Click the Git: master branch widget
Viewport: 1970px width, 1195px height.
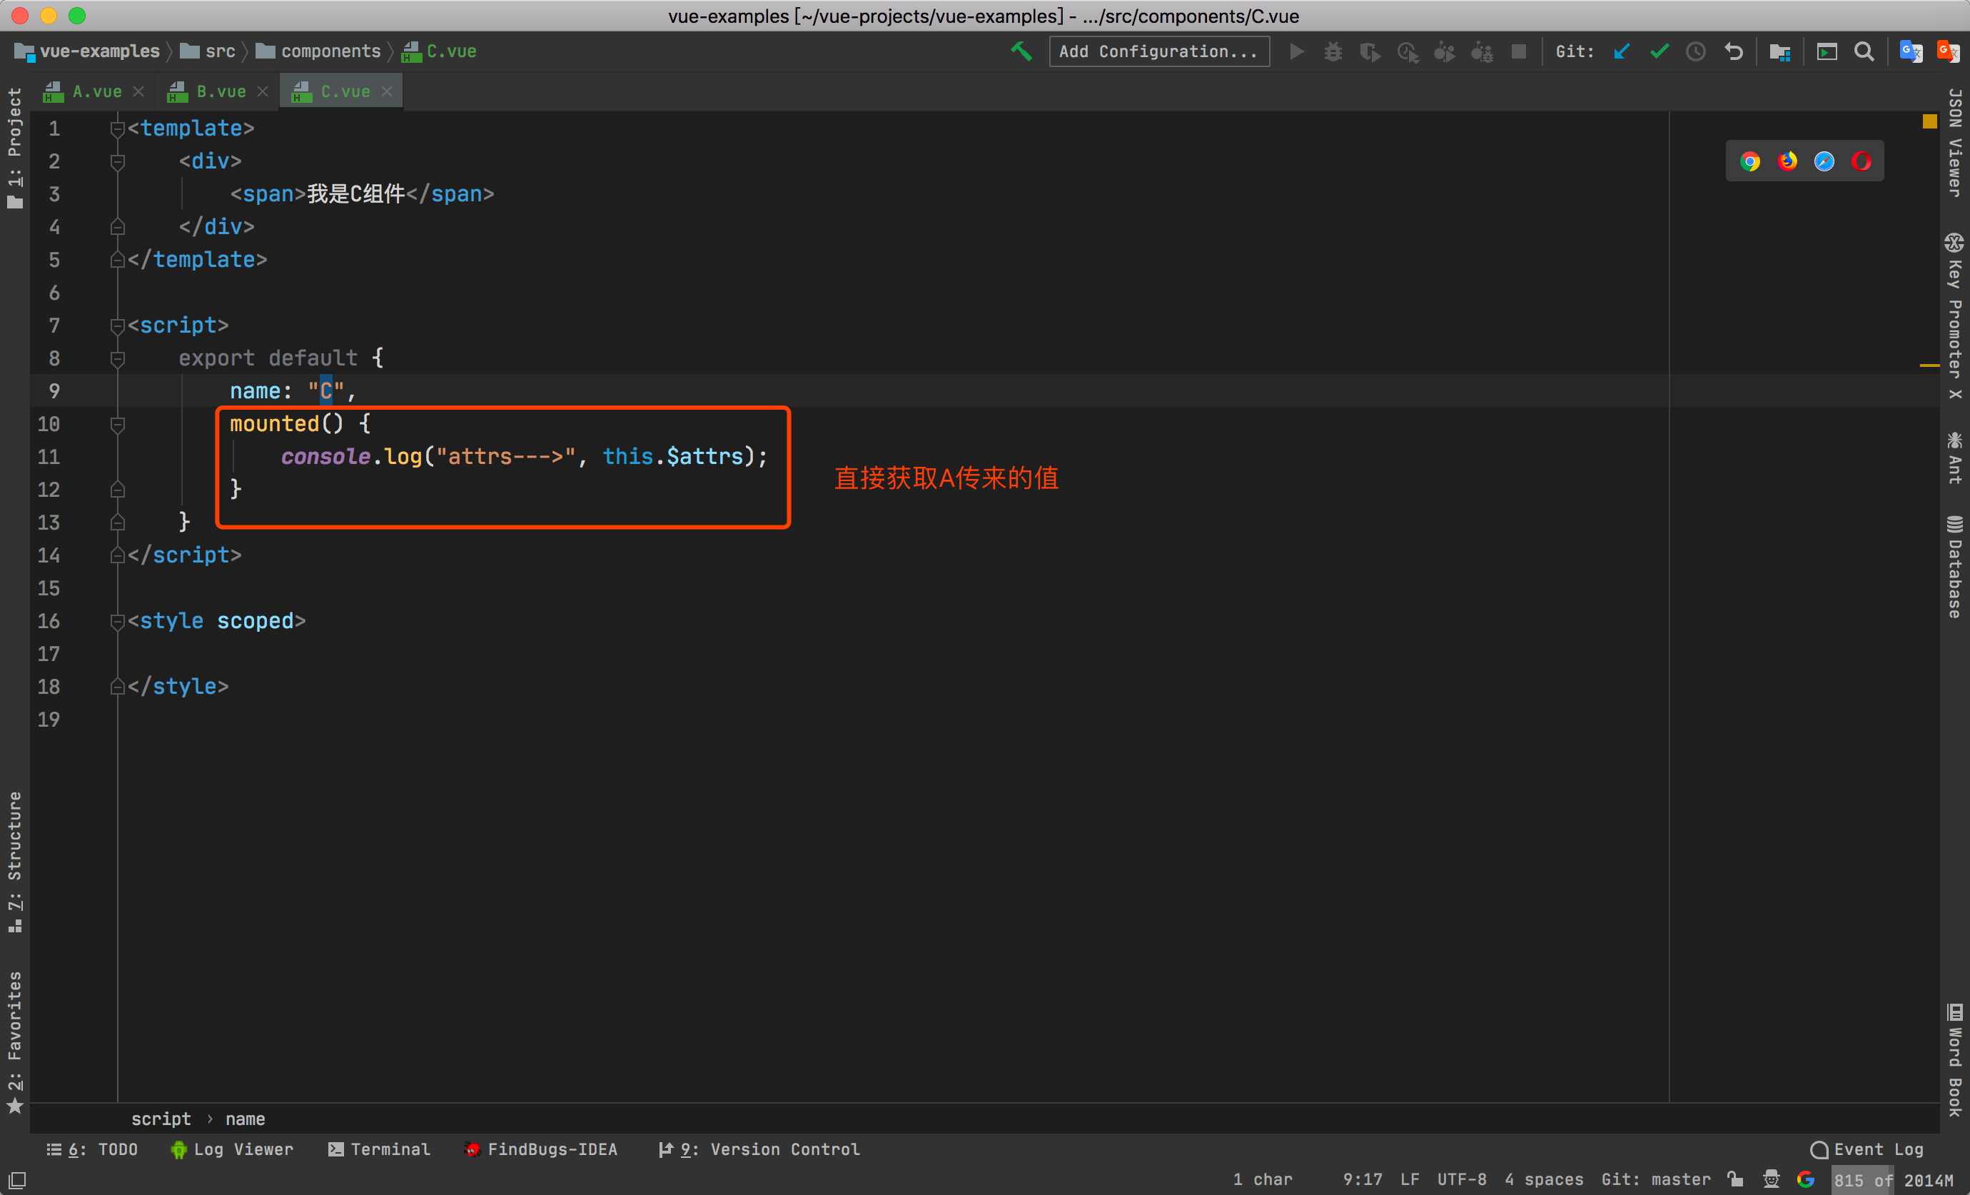click(1656, 1179)
